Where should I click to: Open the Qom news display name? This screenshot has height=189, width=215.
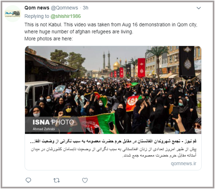click(37, 8)
